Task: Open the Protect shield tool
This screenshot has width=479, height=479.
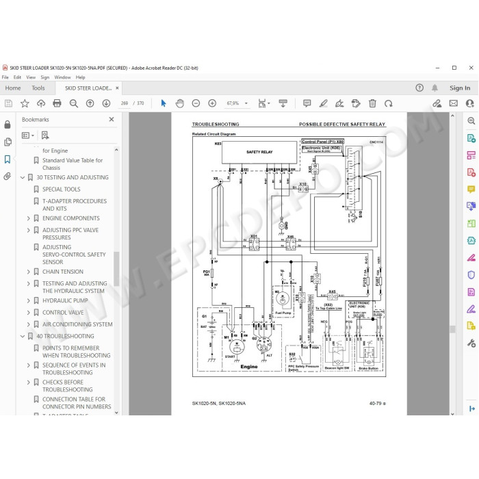Action: point(471,275)
